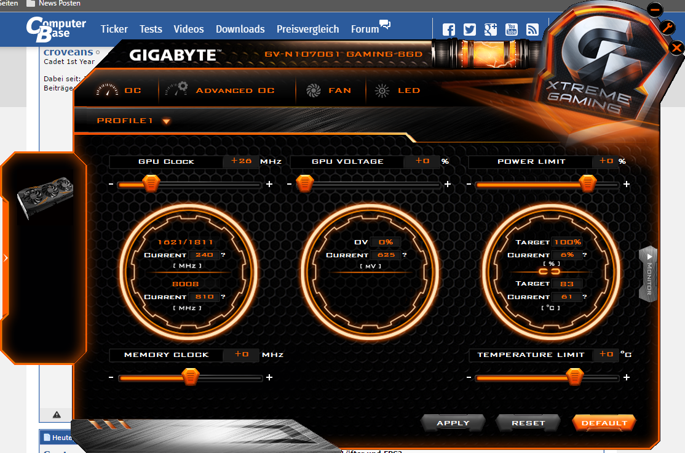Increase Memory Clock with plus button
This screenshot has width=685, height=453.
(269, 377)
